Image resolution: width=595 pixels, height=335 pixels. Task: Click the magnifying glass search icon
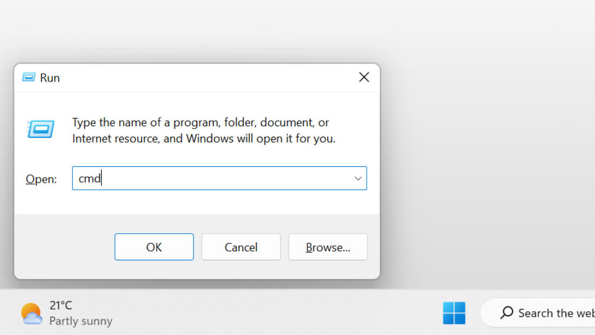[x=507, y=313]
